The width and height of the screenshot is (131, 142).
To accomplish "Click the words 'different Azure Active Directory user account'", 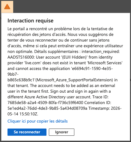I will (x=49, y=97).
